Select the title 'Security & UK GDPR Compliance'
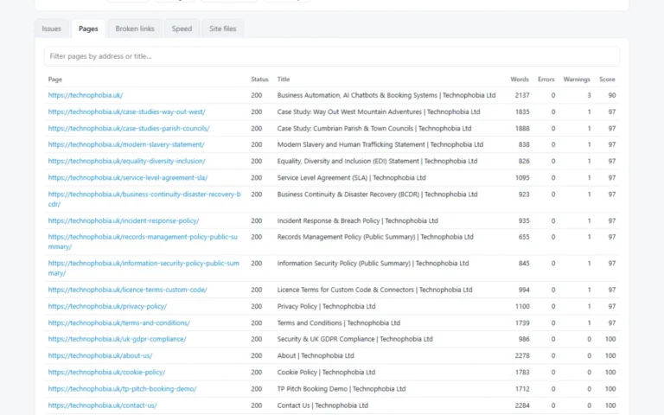The height and width of the screenshot is (415, 664). [326, 339]
